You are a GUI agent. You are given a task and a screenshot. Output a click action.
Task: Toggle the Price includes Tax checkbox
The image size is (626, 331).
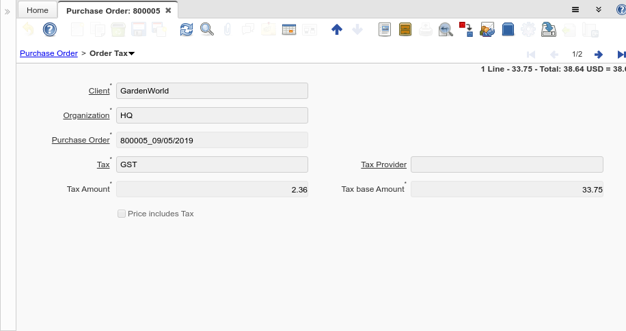pyautogui.click(x=122, y=214)
